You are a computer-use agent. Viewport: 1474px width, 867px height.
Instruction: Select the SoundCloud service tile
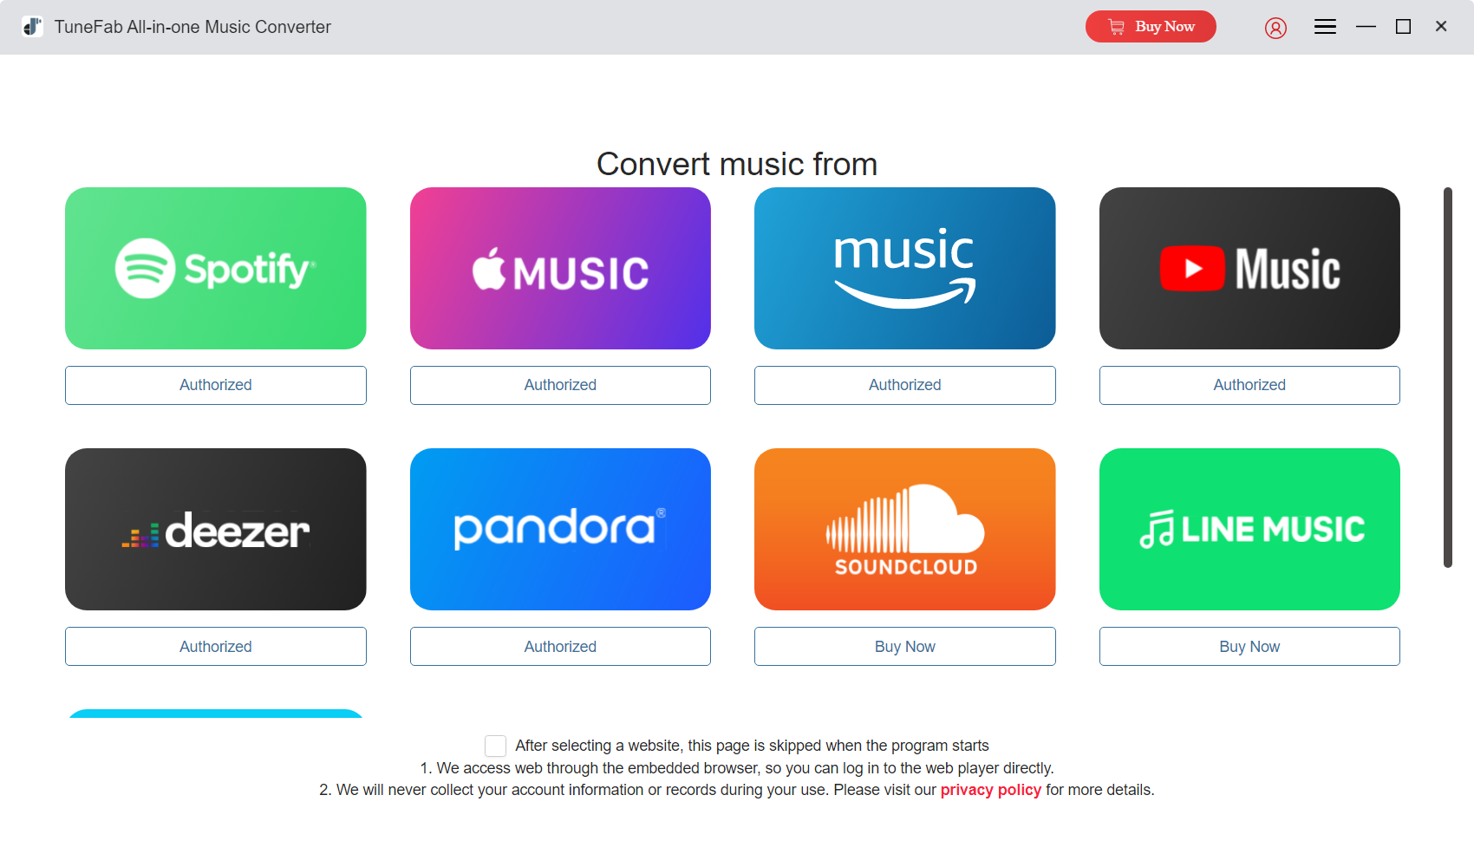pyautogui.click(x=904, y=529)
